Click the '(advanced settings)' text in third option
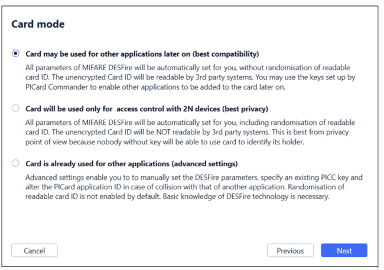The width and height of the screenshot is (384, 270). click(x=204, y=164)
